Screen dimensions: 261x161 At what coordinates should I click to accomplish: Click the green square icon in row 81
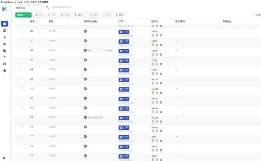(x=153, y=102)
